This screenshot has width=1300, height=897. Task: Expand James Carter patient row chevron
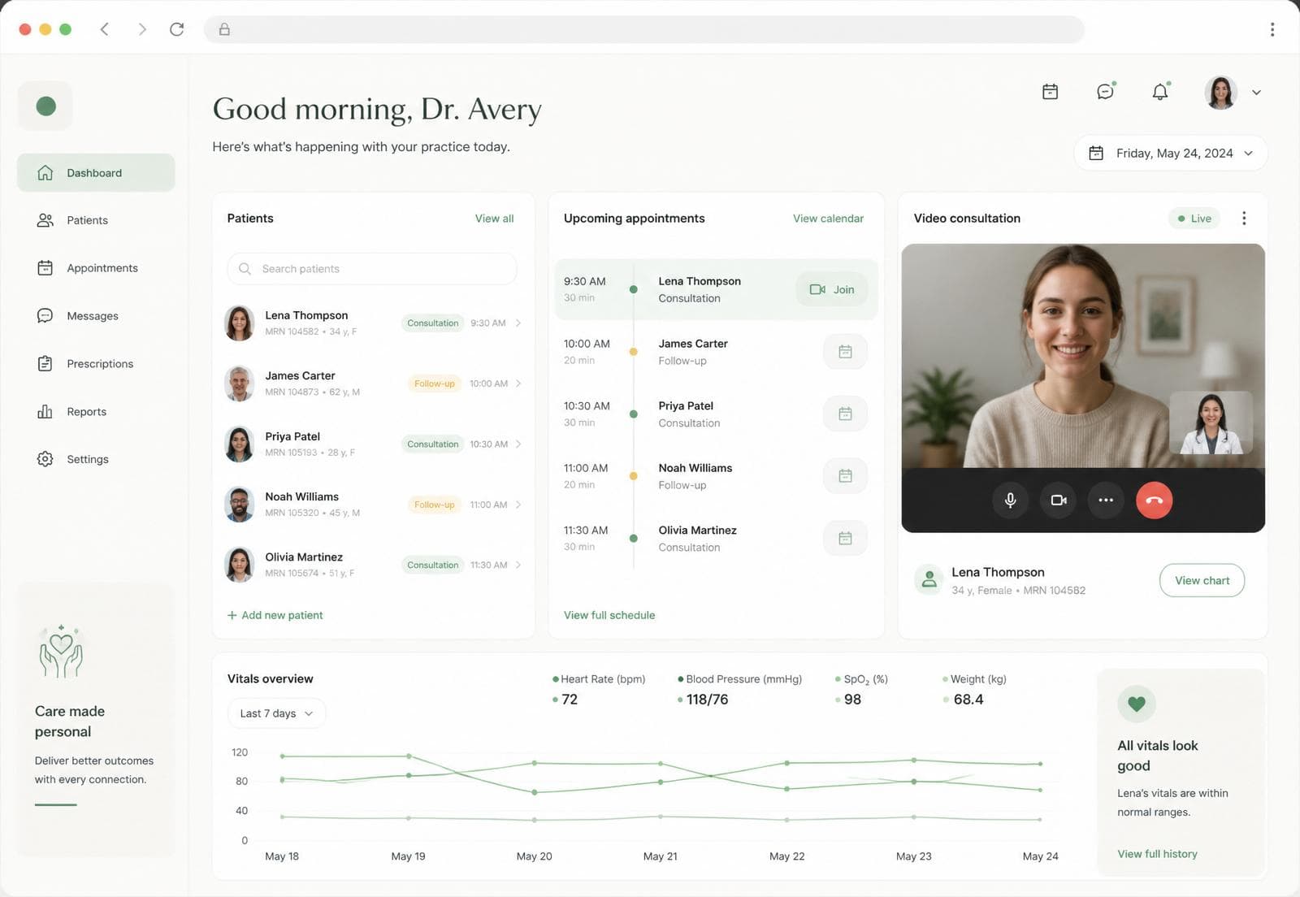518,383
